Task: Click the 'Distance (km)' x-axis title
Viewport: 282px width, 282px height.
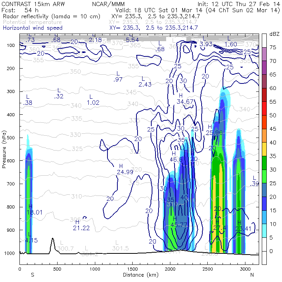Action: (141, 275)
